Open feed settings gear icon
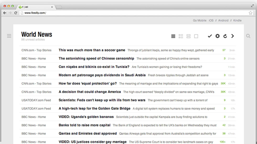The height and width of the screenshot is (144, 257). click(217, 36)
